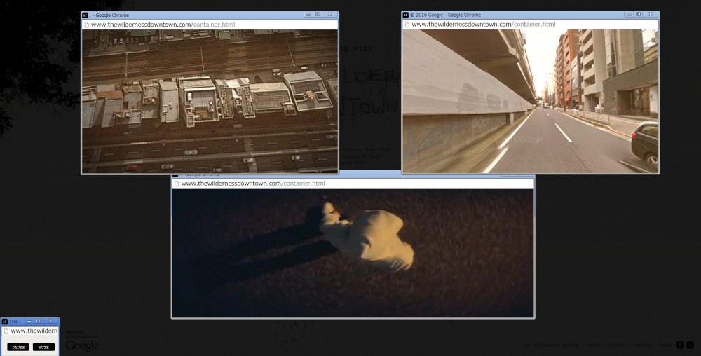Mute the audio with the MUTE button

(43, 347)
